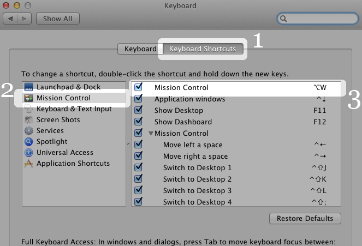
Task: Select Keyboard & Text Input category
Action: 74,109
